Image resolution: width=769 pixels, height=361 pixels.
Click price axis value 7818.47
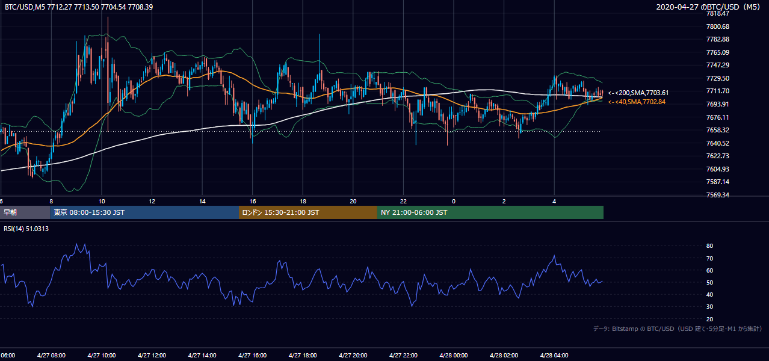click(x=717, y=13)
